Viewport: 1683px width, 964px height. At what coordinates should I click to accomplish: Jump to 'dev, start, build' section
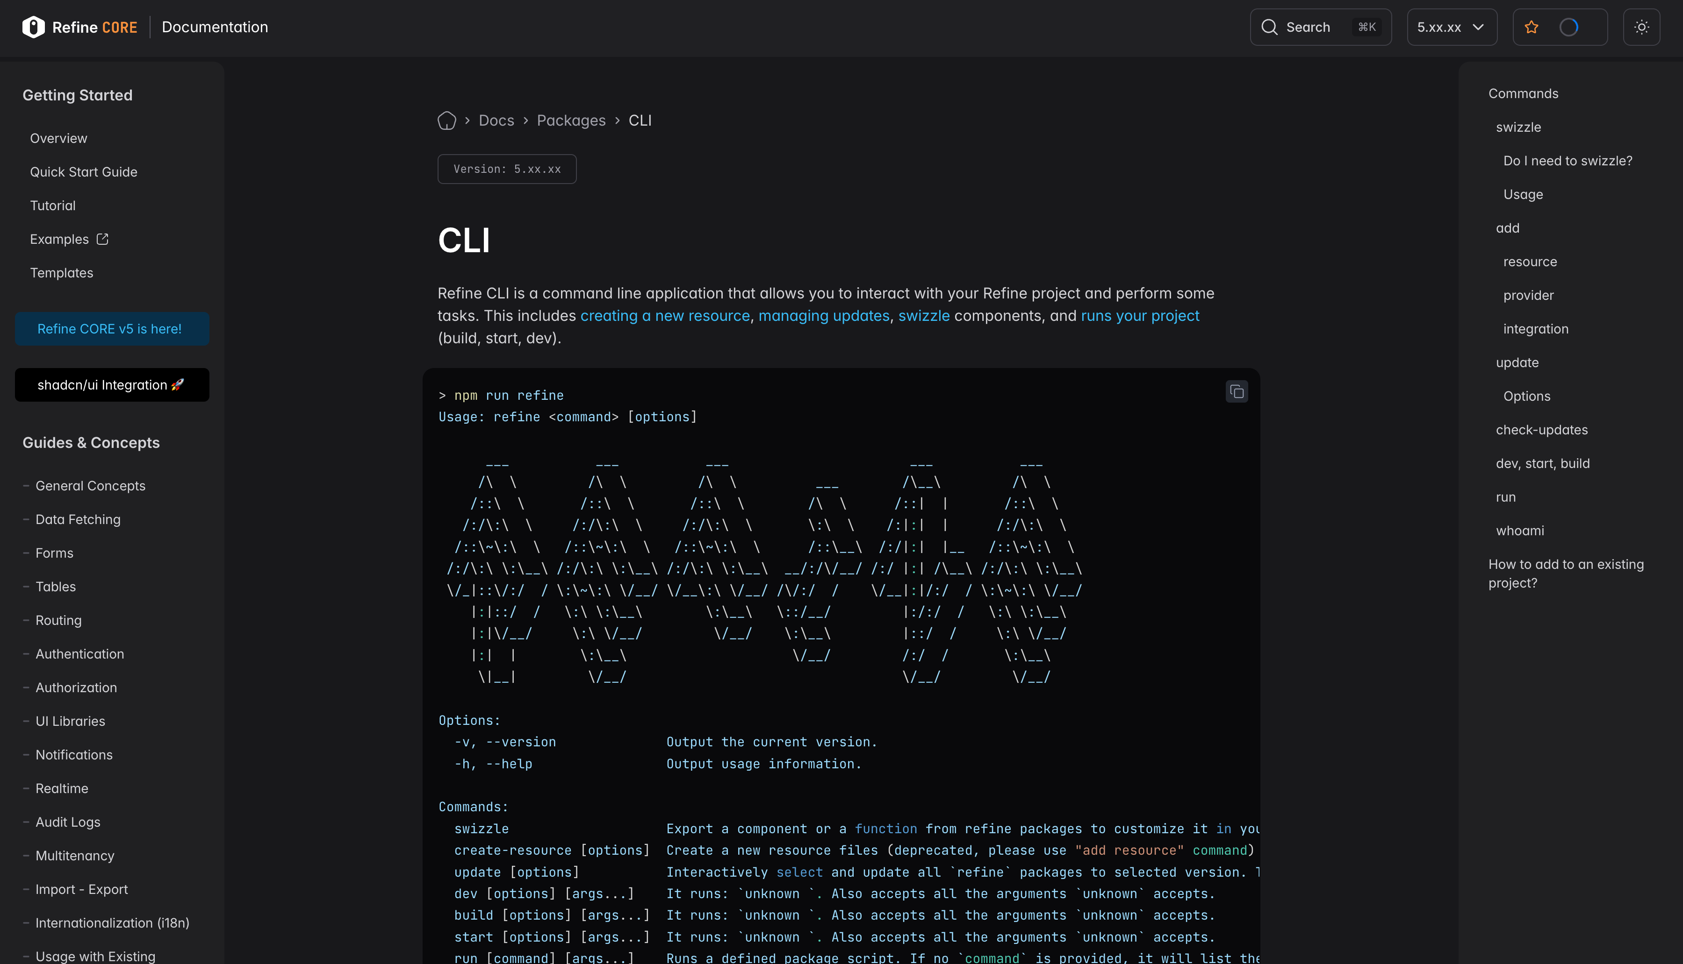pos(1543,464)
